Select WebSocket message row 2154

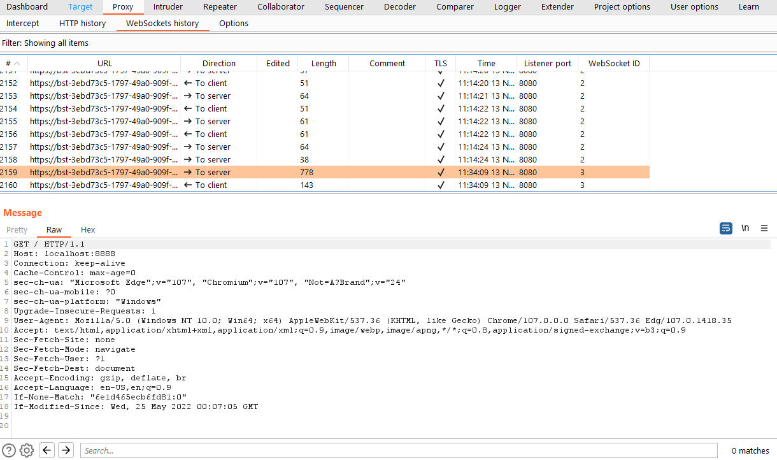click(325, 108)
